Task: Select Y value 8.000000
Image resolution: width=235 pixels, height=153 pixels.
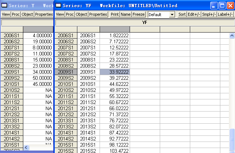Action: point(38,48)
